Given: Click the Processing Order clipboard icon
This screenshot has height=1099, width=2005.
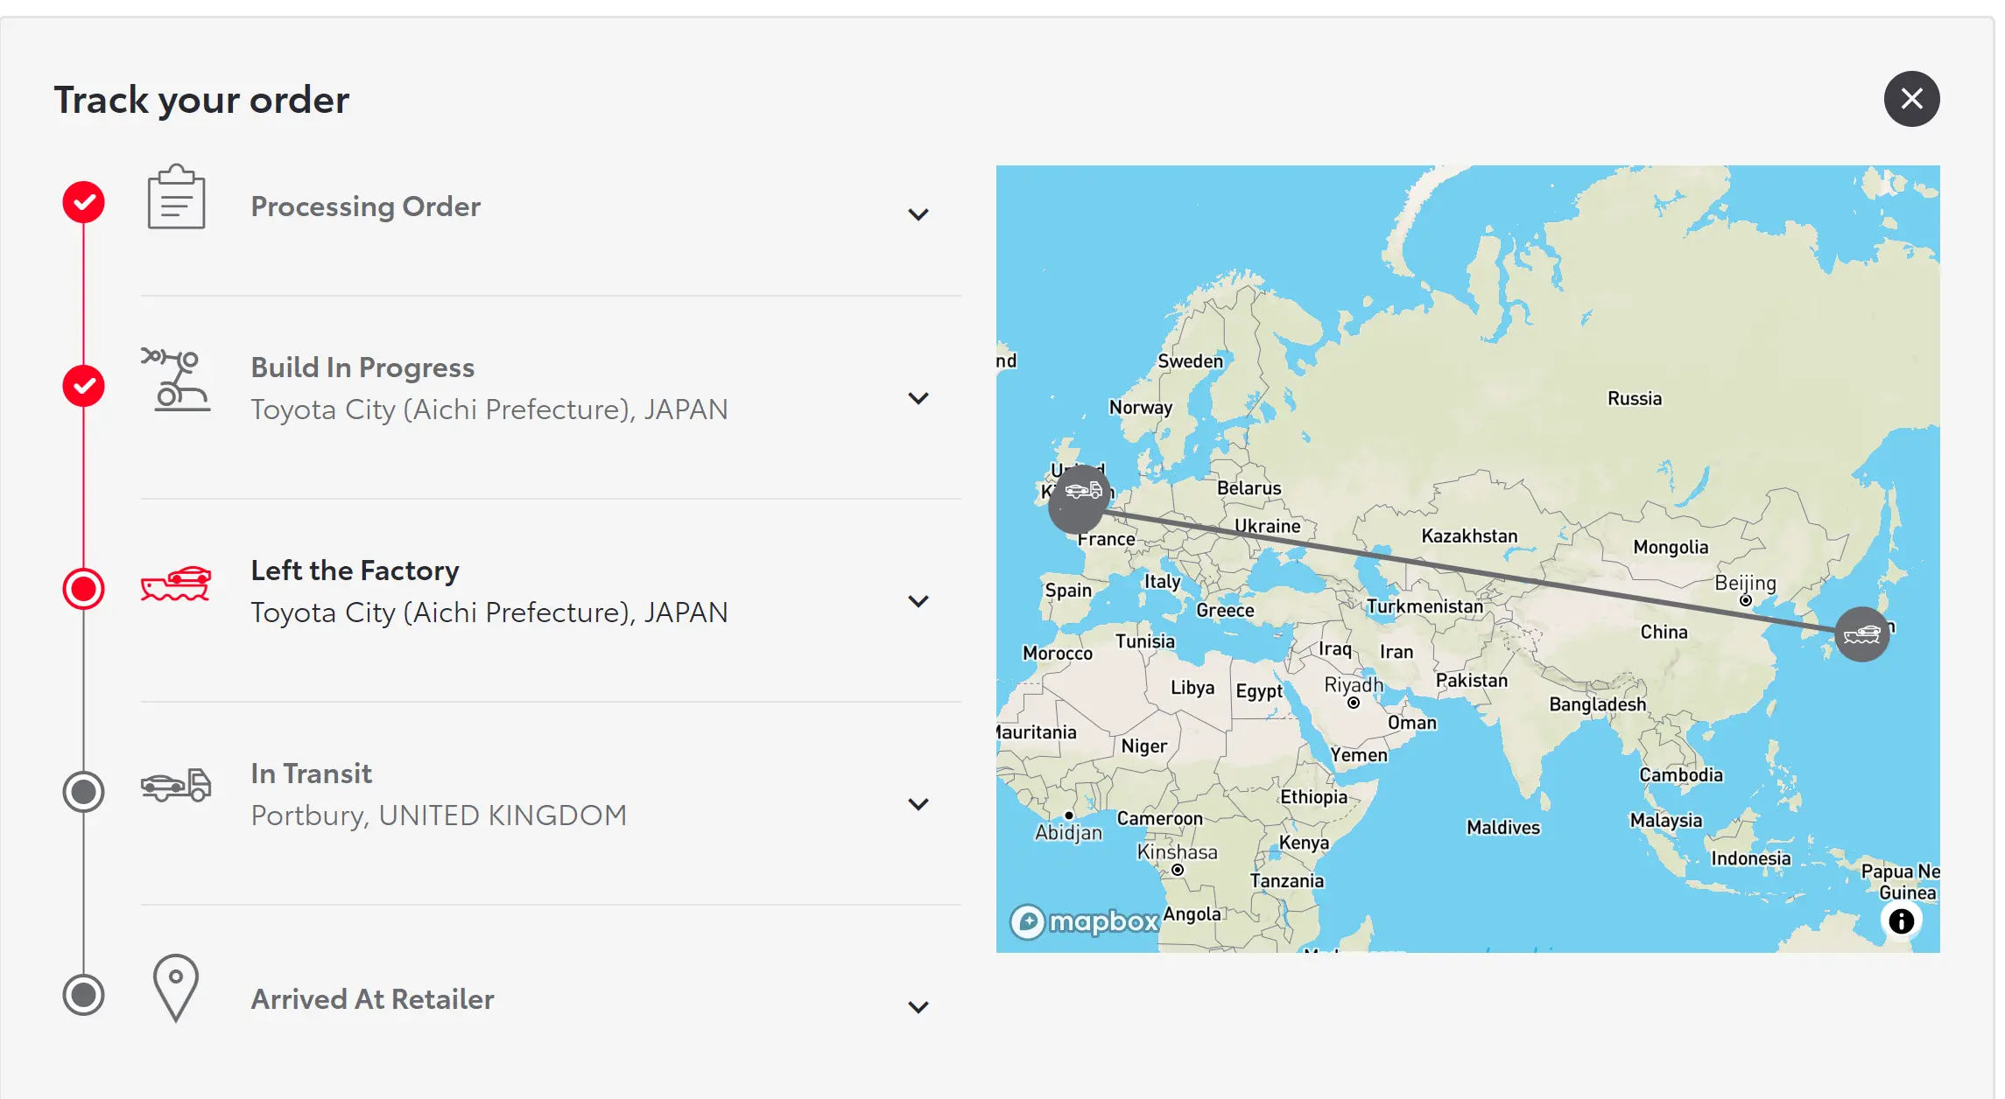Looking at the screenshot, I should [x=176, y=197].
